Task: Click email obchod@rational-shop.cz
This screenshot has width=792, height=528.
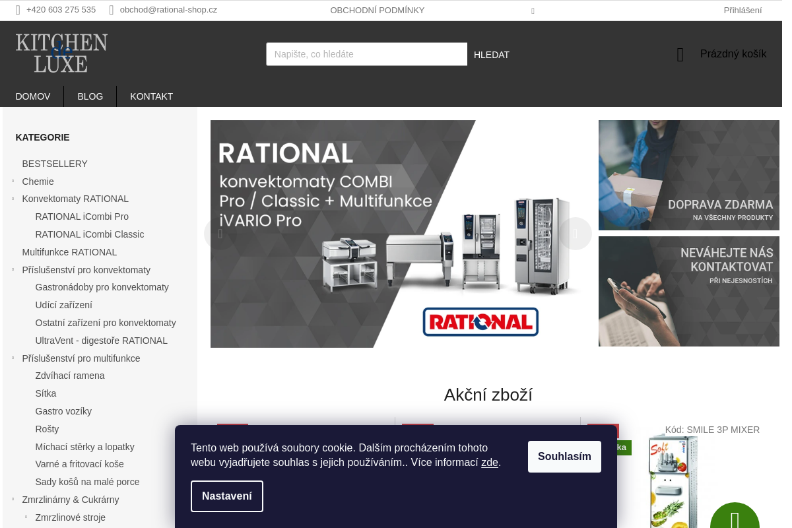Action: (168, 10)
